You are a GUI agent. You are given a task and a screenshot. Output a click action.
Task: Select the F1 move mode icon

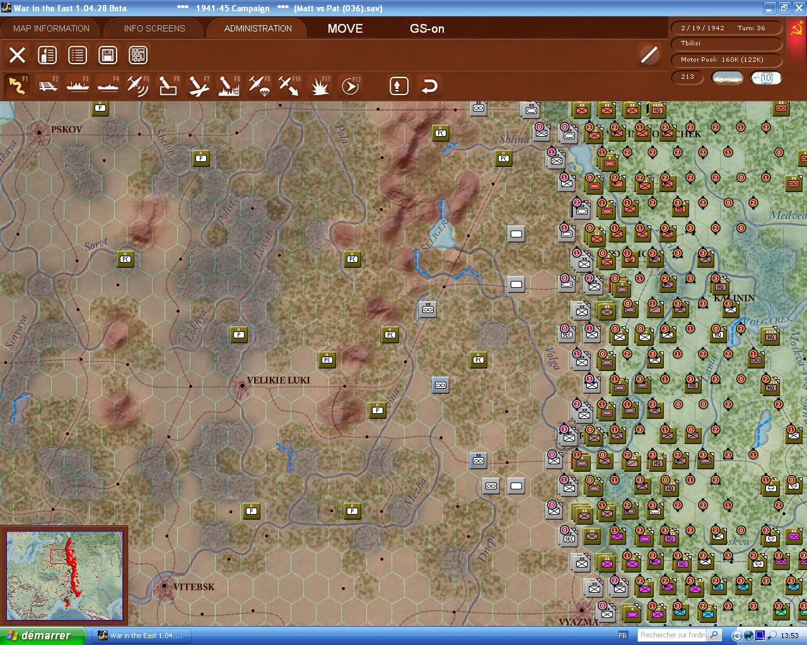coord(17,86)
